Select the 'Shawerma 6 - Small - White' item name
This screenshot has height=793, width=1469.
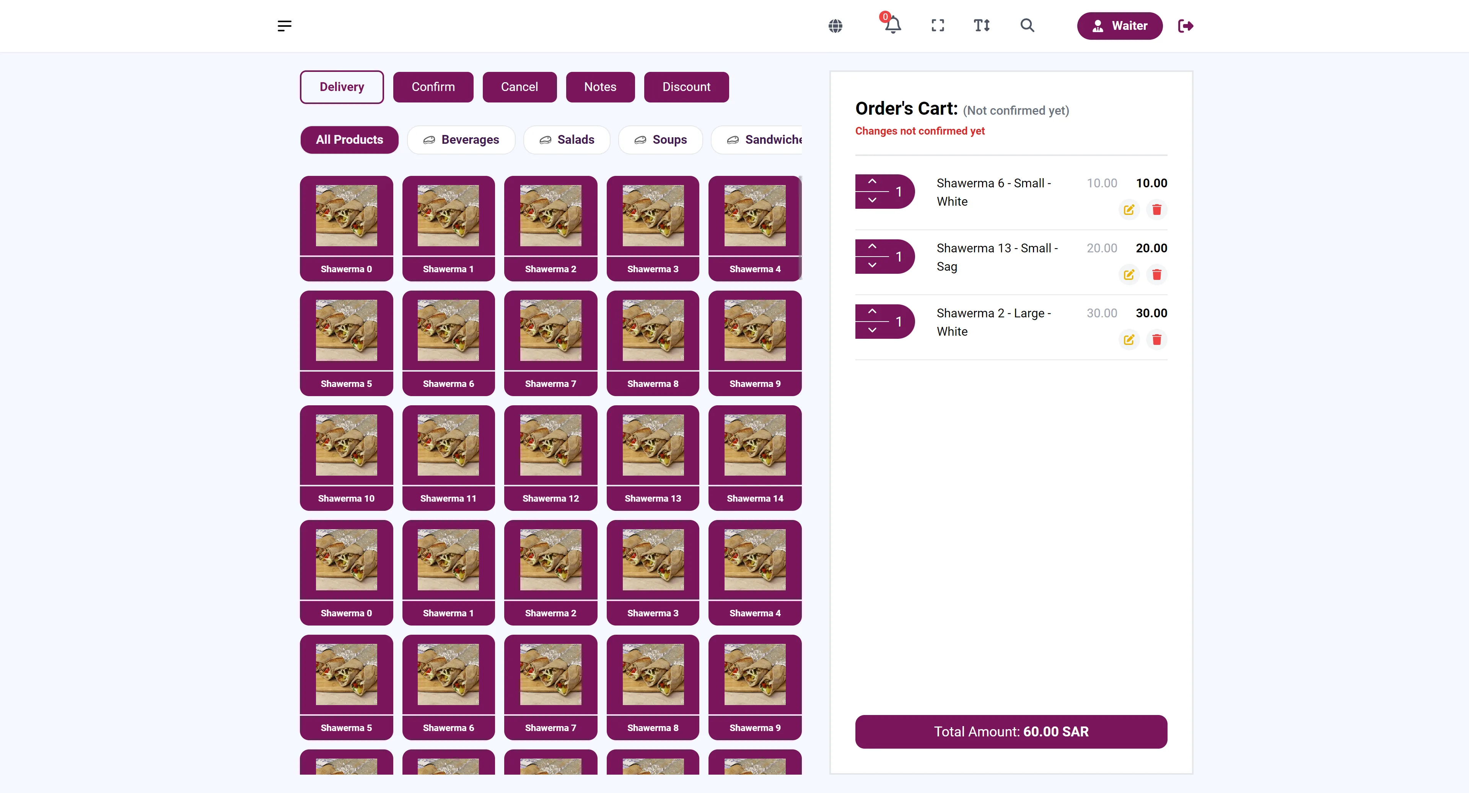(x=993, y=192)
